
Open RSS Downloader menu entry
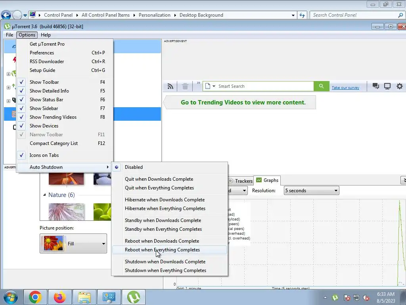click(x=65, y=62)
